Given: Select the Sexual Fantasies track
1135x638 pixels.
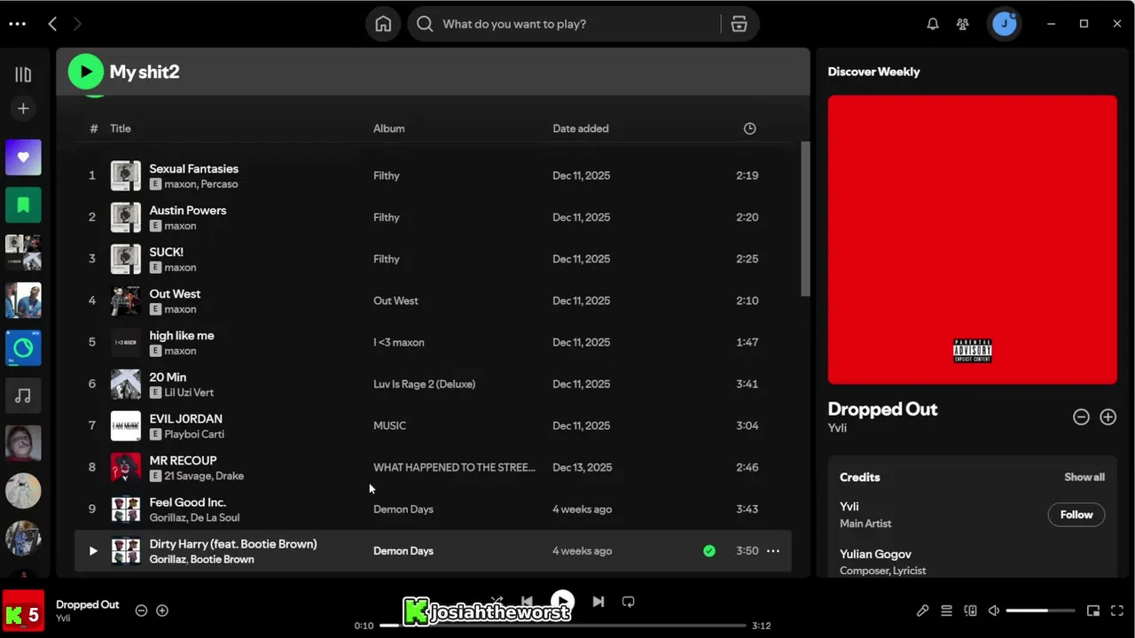Looking at the screenshot, I should click(433, 175).
